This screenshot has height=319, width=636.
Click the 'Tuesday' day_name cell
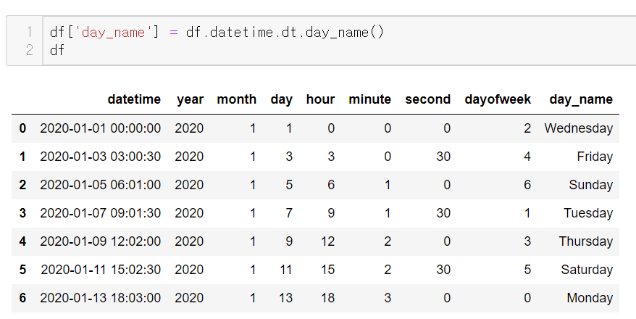coord(588,213)
